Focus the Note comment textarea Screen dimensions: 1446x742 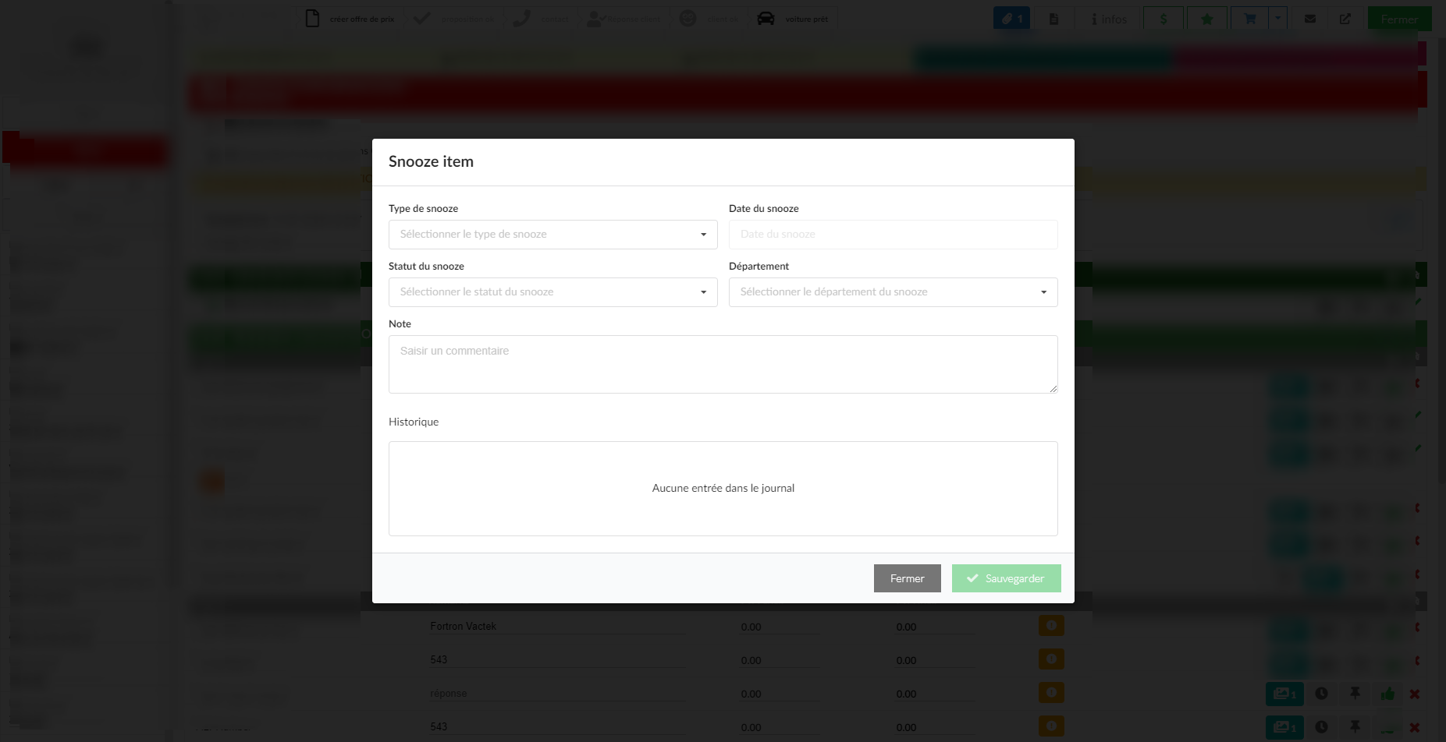pos(723,364)
